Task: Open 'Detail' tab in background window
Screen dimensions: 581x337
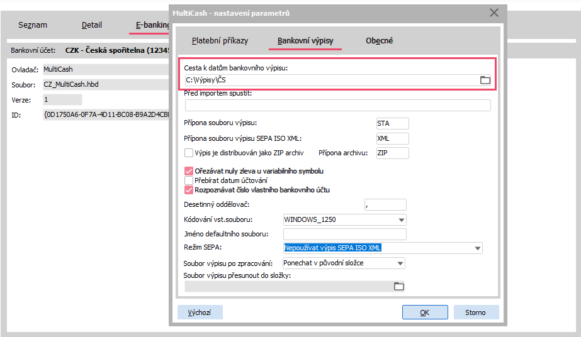Action: coord(91,25)
